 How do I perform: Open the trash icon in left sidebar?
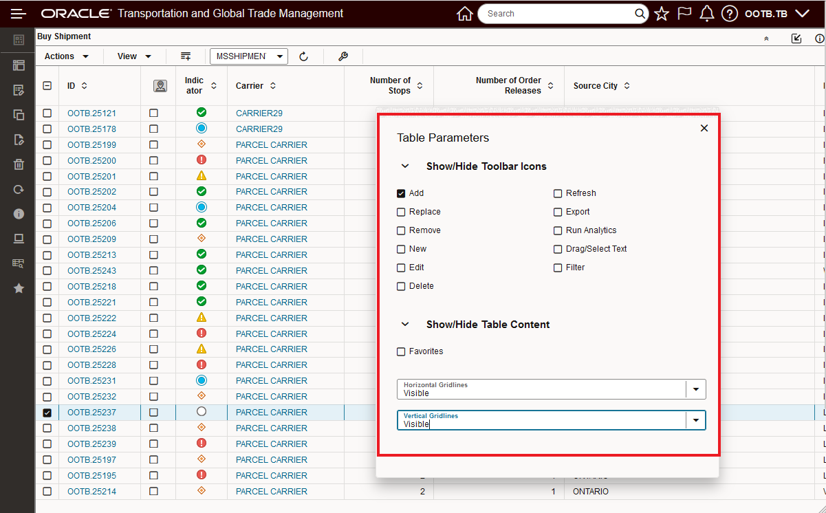pyautogui.click(x=19, y=164)
